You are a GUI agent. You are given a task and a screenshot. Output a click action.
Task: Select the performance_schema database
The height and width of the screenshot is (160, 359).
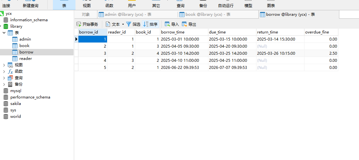coord(30,97)
